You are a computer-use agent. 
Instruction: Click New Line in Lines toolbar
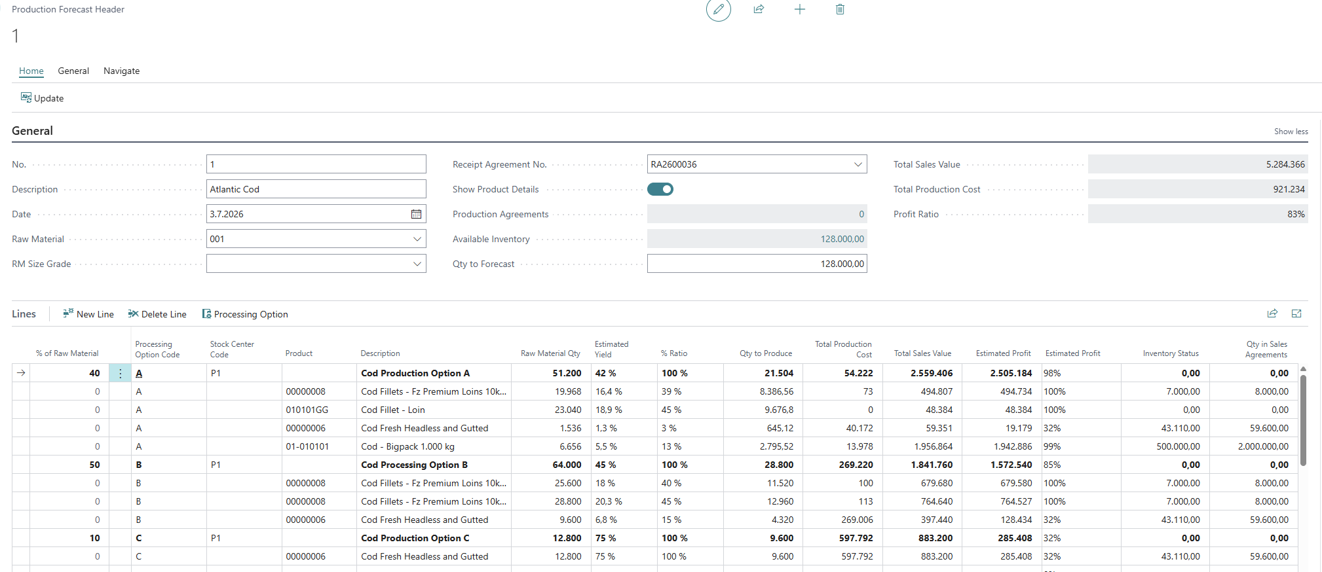88,314
